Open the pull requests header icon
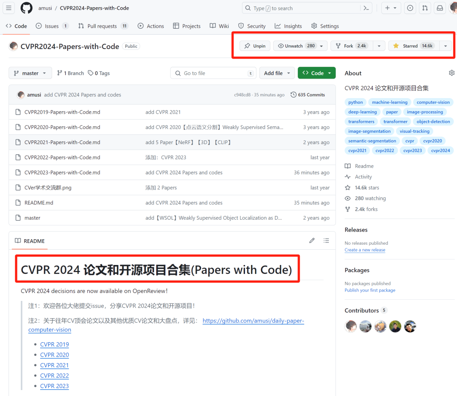 425,8
